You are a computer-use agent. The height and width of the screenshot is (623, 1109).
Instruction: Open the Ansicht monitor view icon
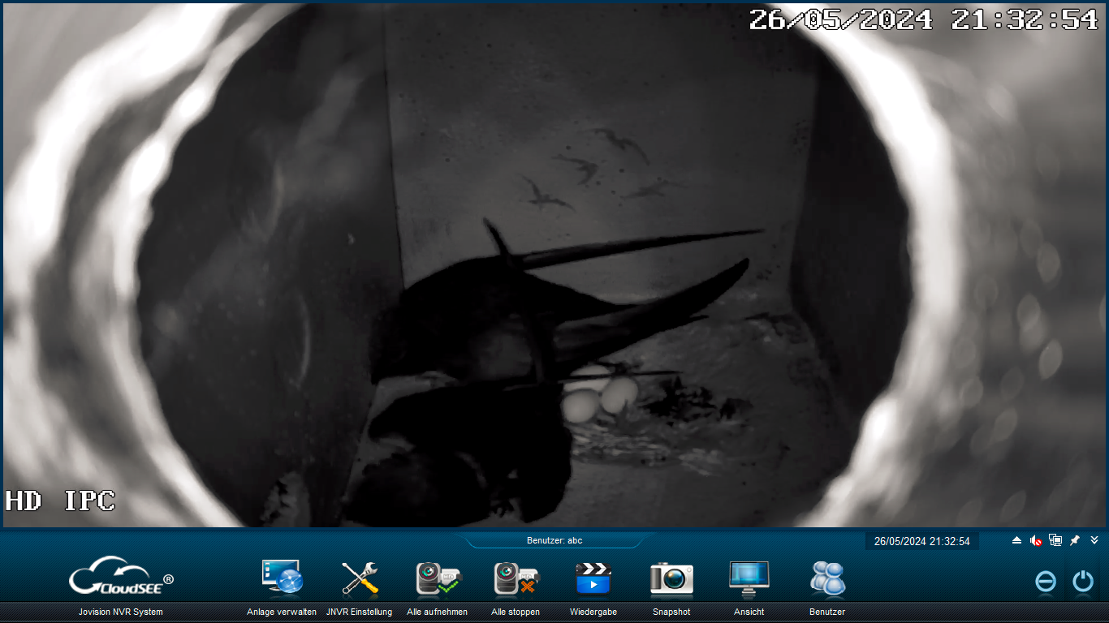point(749,579)
